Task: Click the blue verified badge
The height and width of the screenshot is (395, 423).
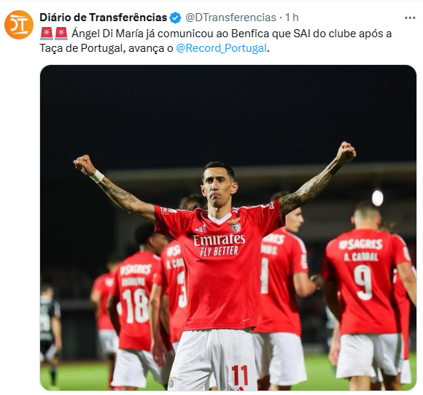Action: coord(175,18)
